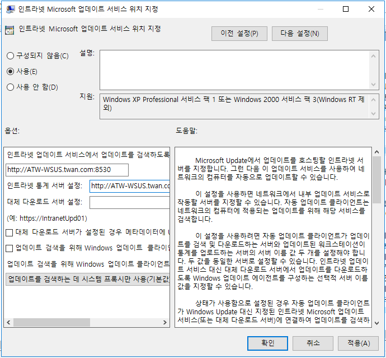This screenshot has height=358, width=386.
Task: Click the 확인 button
Action: click(x=267, y=343)
